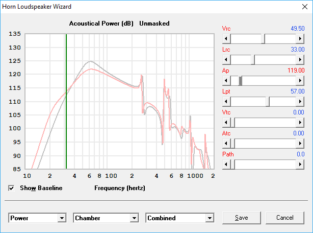Uncheck the Show Baseline checkbox
This screenshot has height=233, width=313.
point(11,188)
